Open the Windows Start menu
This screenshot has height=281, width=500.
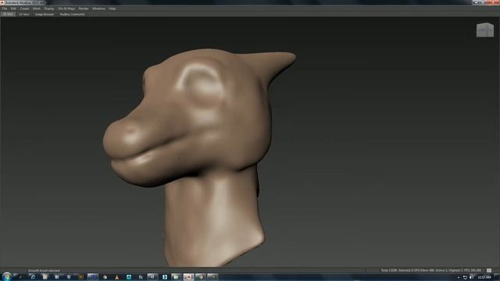(6, 277)
